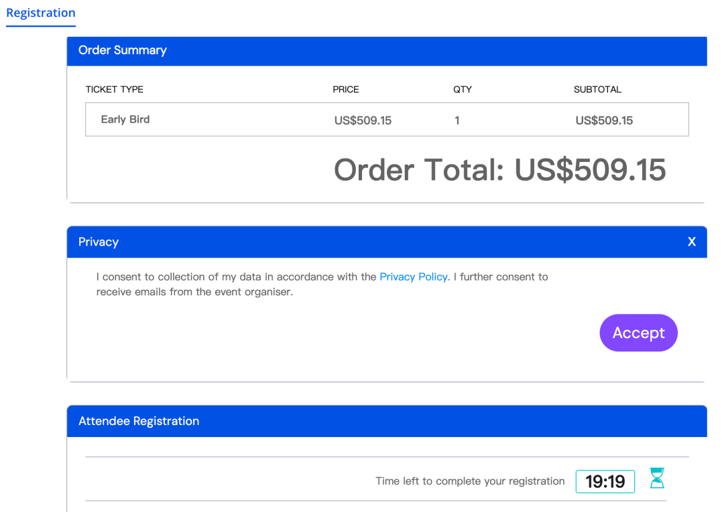Screen dimensions: 724x512
Task: Click the quantity value 1
Action: pyautogui.click(x=457, y=120)
